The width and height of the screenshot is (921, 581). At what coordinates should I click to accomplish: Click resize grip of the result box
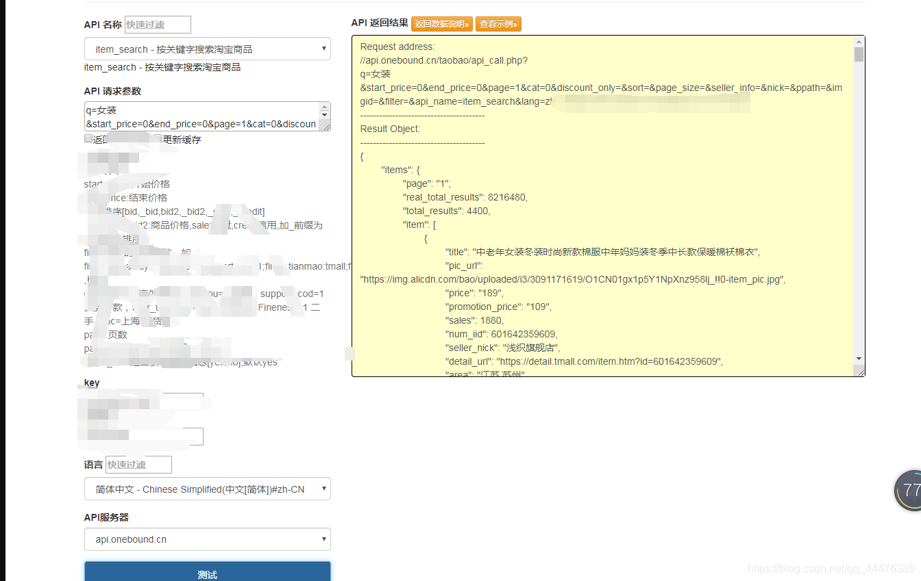pyautogui.click(x=859, y=371)
